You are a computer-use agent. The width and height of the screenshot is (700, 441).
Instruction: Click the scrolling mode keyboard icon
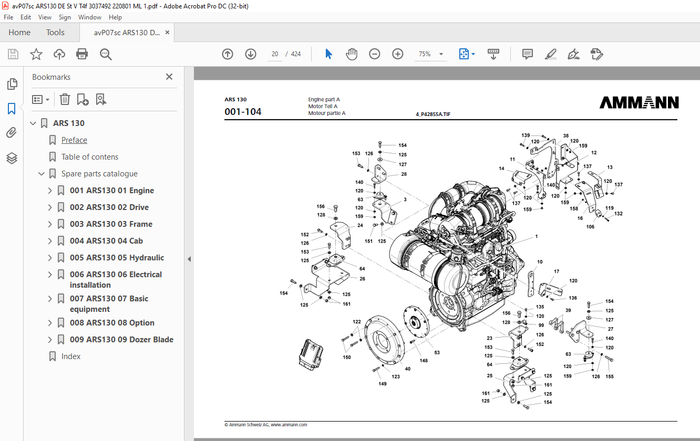(x=493, y=54)
